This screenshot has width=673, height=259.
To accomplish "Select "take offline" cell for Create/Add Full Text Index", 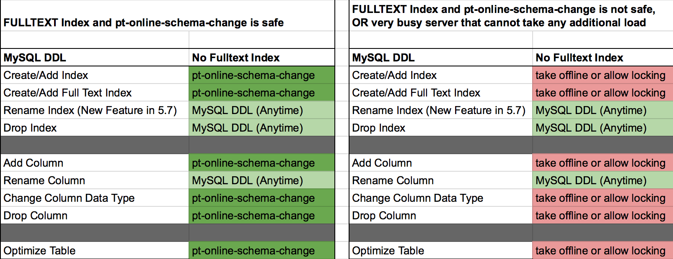I will coord(601,93).
